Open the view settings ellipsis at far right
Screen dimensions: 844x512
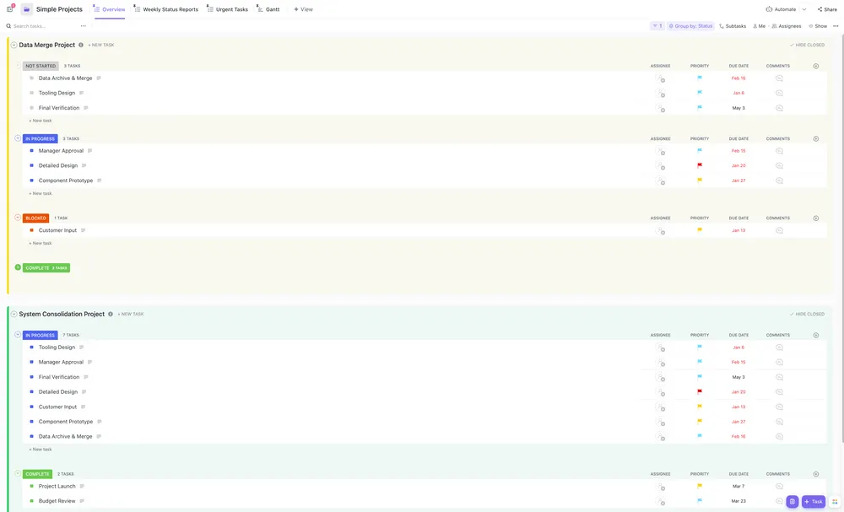pyautogui.click(x=836, y=26)
